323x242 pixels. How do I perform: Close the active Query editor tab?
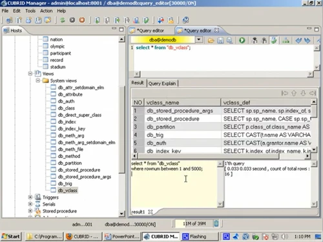pyautogui.click(x=216, y=30)
